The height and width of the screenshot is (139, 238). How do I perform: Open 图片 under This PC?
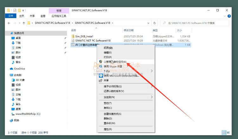pos(18,90)
